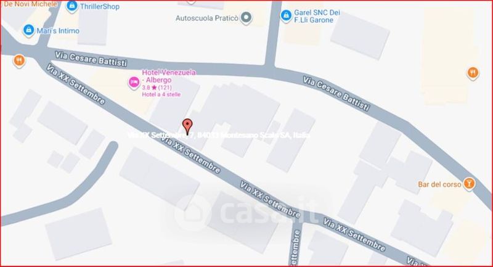Open the Autoscuola Praticò place label
This screenshot has width=493, height=267.
pos(207,18)
